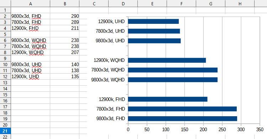Select row 1 header
The height and width of the screenshot is (139, 267).
coord(5,10)
